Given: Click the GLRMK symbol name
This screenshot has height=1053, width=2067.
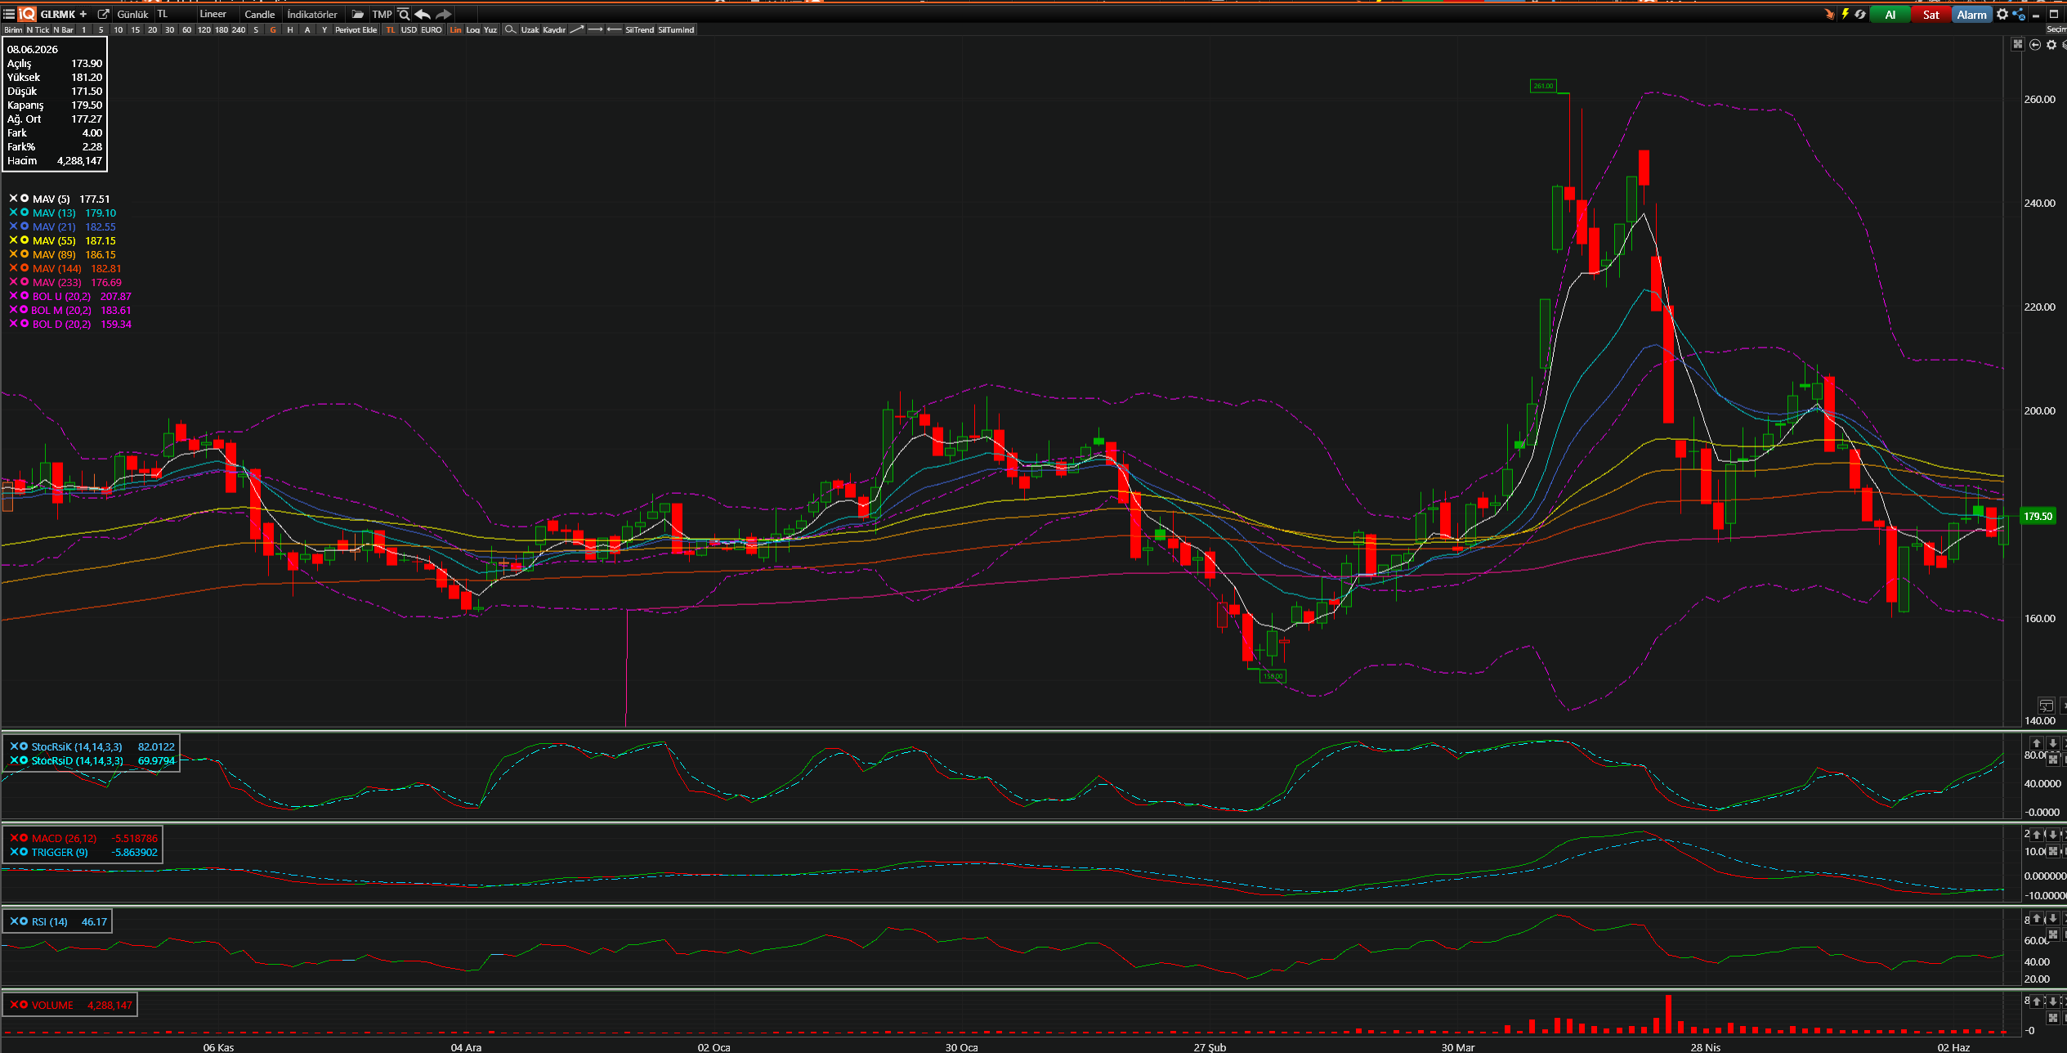Looking at the screenshot, I should [x=57, y=14].
